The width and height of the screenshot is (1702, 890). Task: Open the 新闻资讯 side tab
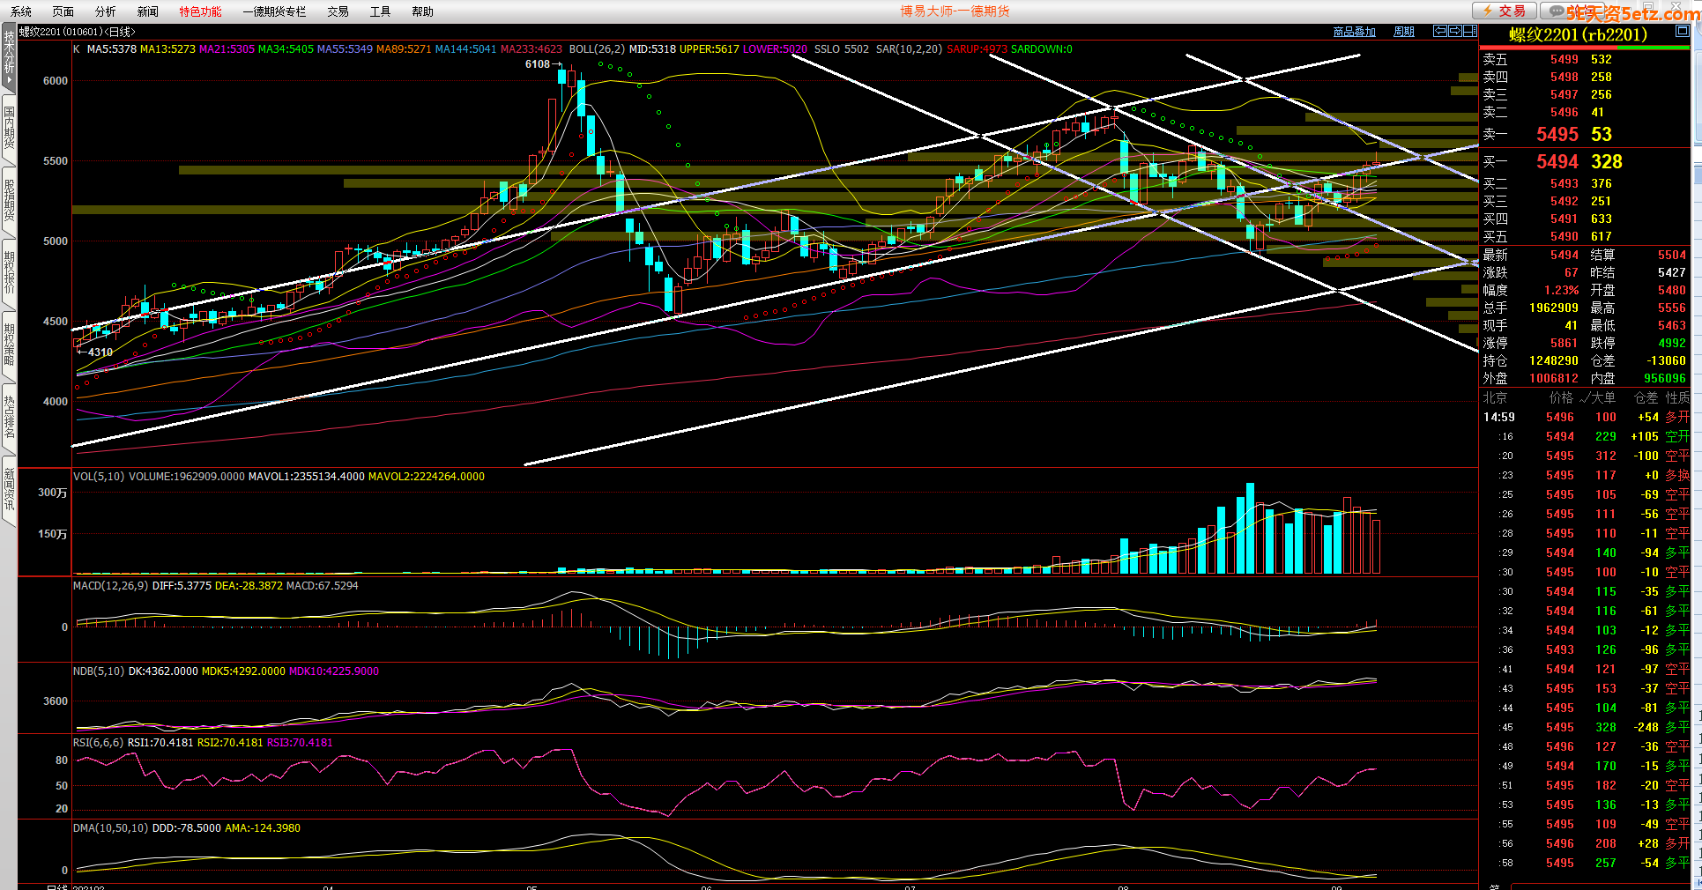click(9, 491)
